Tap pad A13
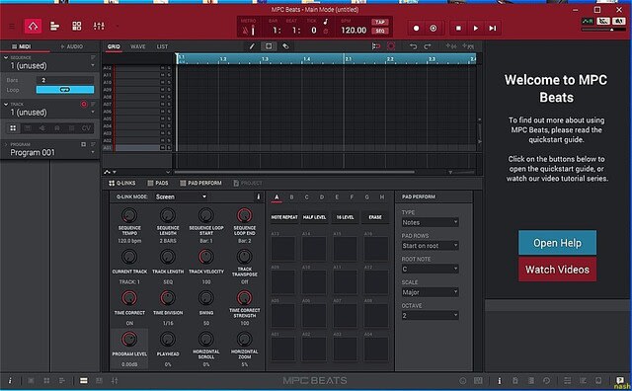632x391 pixels. tap(283, 249)
